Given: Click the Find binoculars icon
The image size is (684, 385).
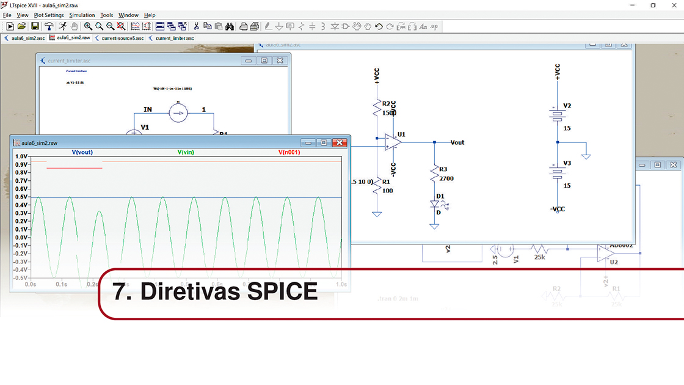Looking at the screenshot, I should click(230, 27).
